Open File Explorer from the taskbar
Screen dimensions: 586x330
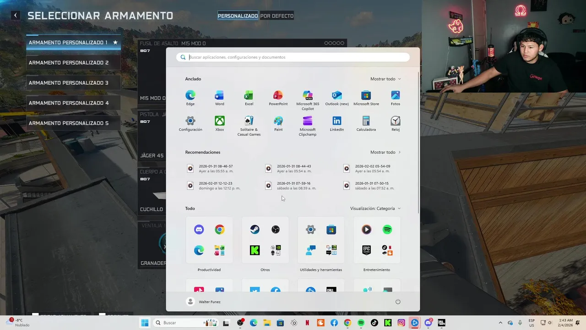click(x=267, y=323)
